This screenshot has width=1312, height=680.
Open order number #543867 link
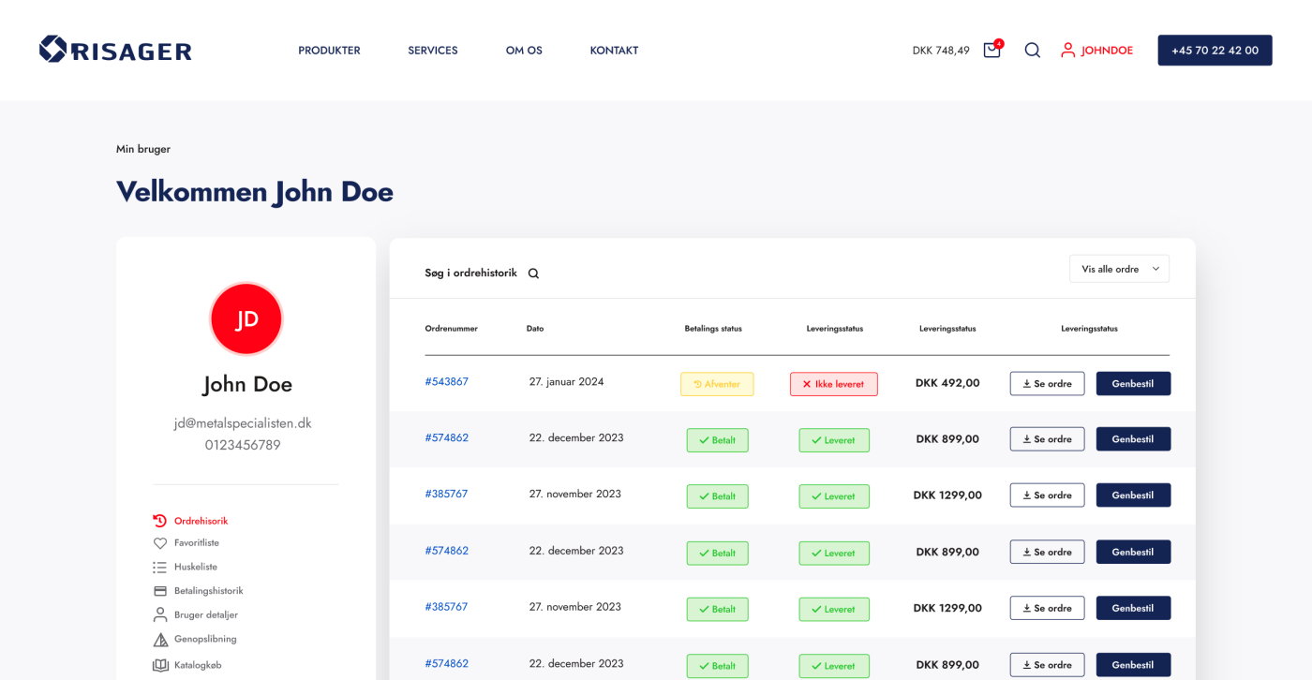tap(446, 382)
